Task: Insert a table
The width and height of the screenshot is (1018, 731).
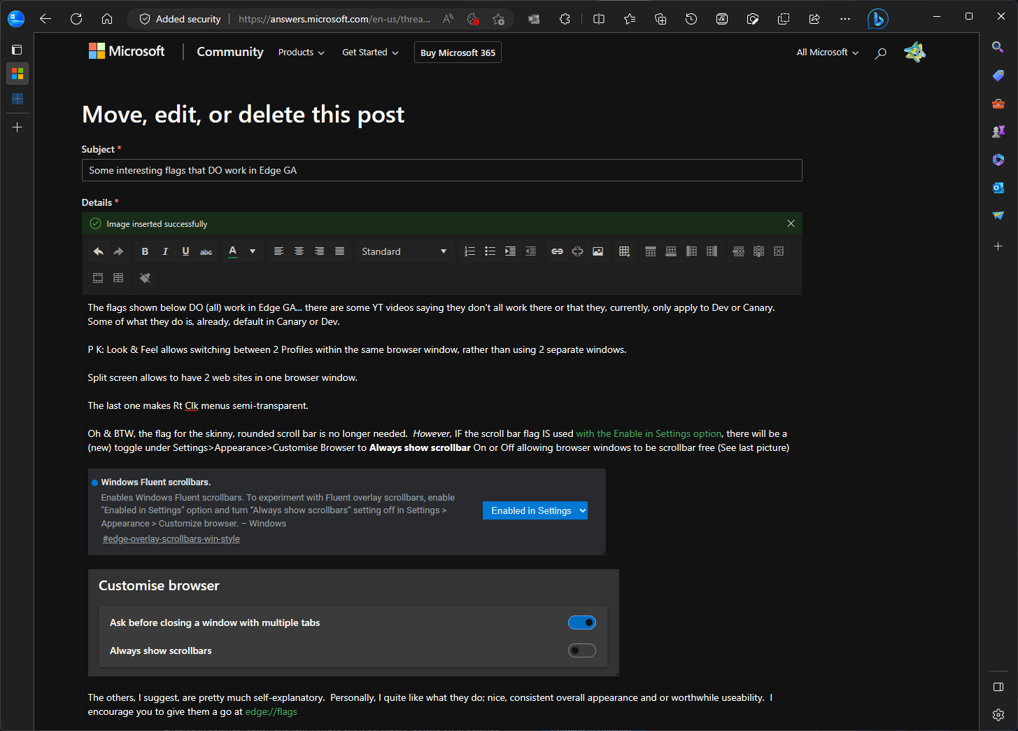Action: [624, 251]
